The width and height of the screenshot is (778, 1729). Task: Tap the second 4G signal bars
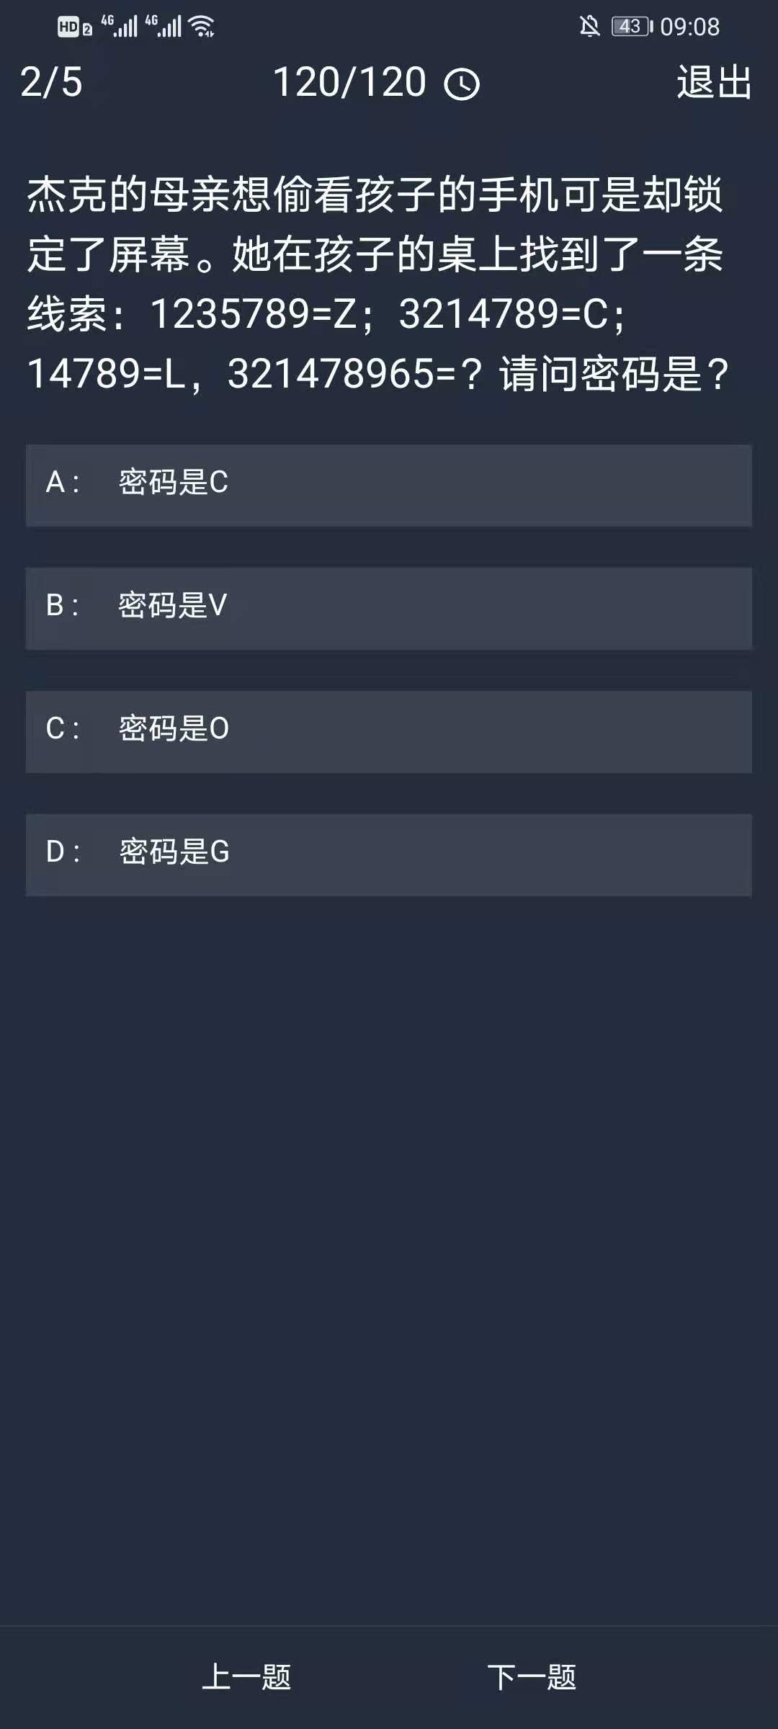164,27
